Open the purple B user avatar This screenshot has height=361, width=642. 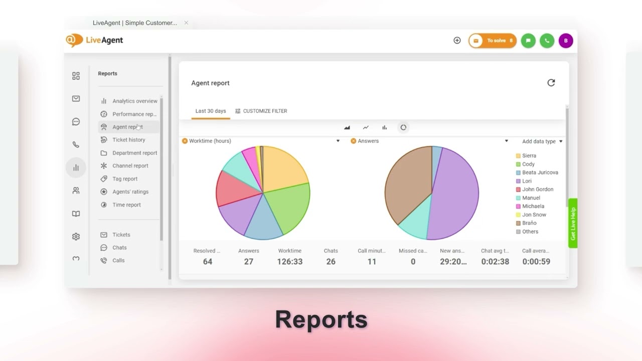click(566, 41)
